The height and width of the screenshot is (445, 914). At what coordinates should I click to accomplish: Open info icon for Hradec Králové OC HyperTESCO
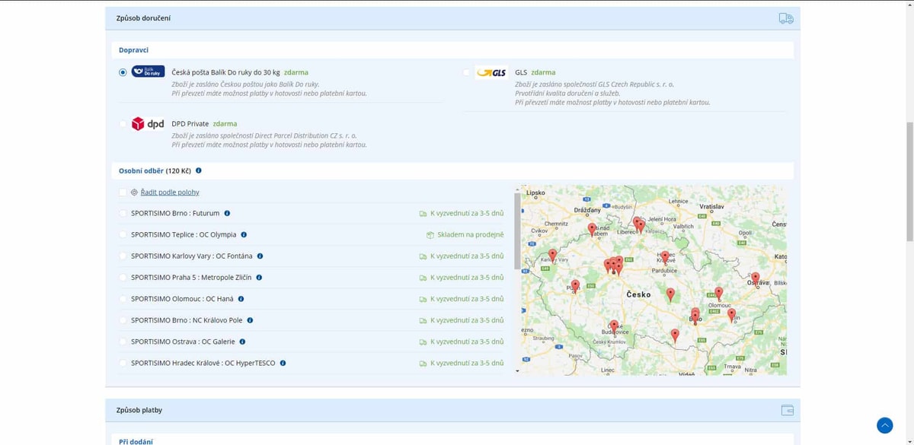click(283, 363)
